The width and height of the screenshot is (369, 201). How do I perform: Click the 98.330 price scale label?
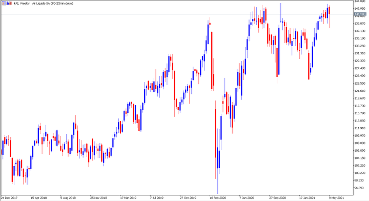(359, 180)
